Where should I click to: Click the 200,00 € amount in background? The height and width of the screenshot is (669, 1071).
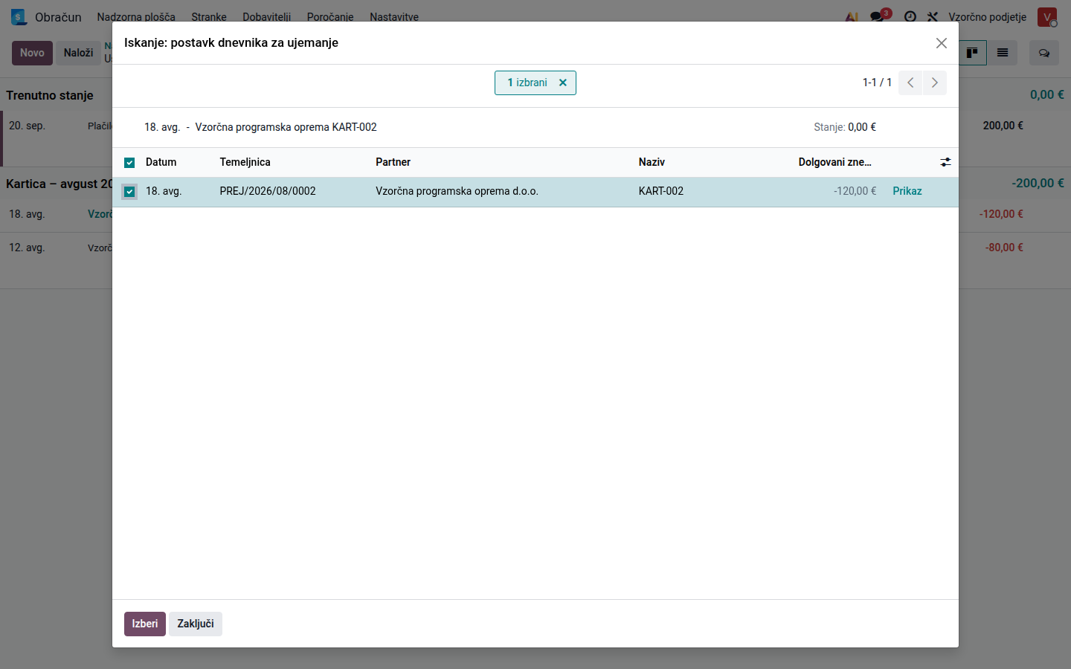1003,126
